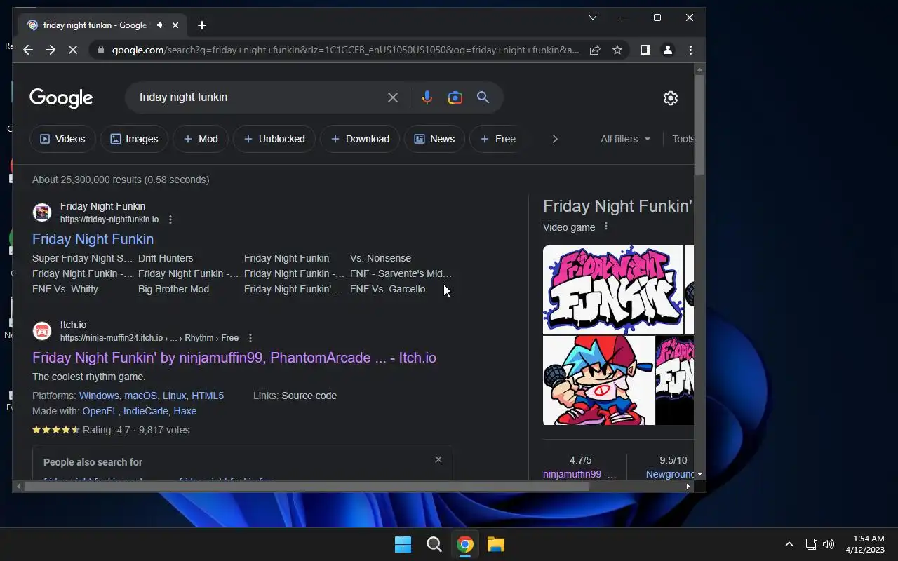Open the Windows Start menu
Image resolution: width=898 pixels, height=561 pixels.
(x=403, y=544)
